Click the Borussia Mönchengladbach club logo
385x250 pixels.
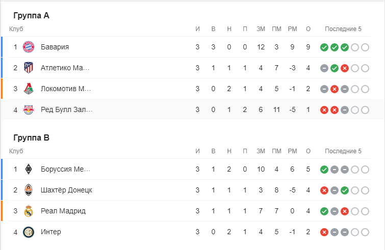[29, 170]
